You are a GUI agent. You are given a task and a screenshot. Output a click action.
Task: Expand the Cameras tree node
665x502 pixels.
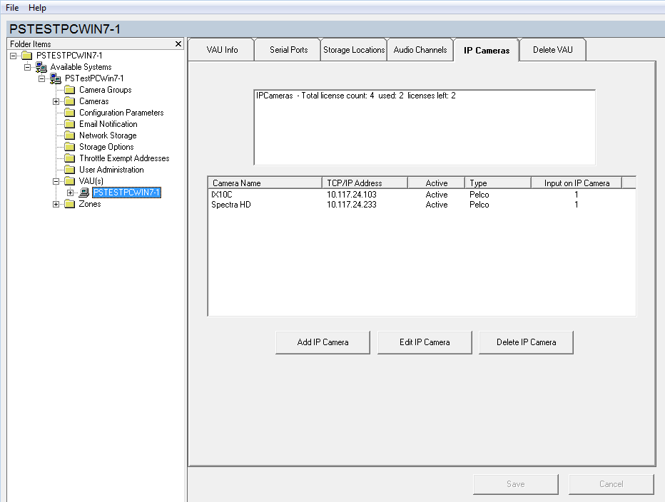[56, 101]
